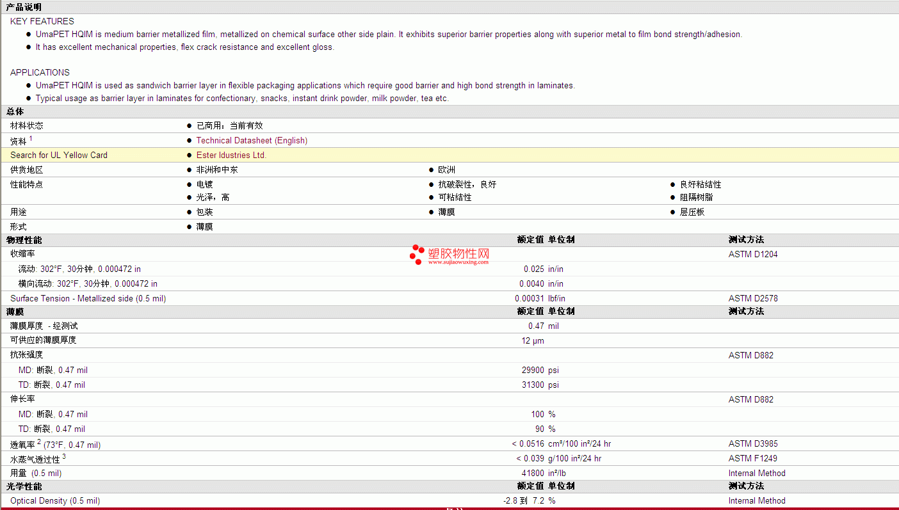Select the 光泽，高 feature entry
The image size is (899, 510).
click(x=213, y=198)
